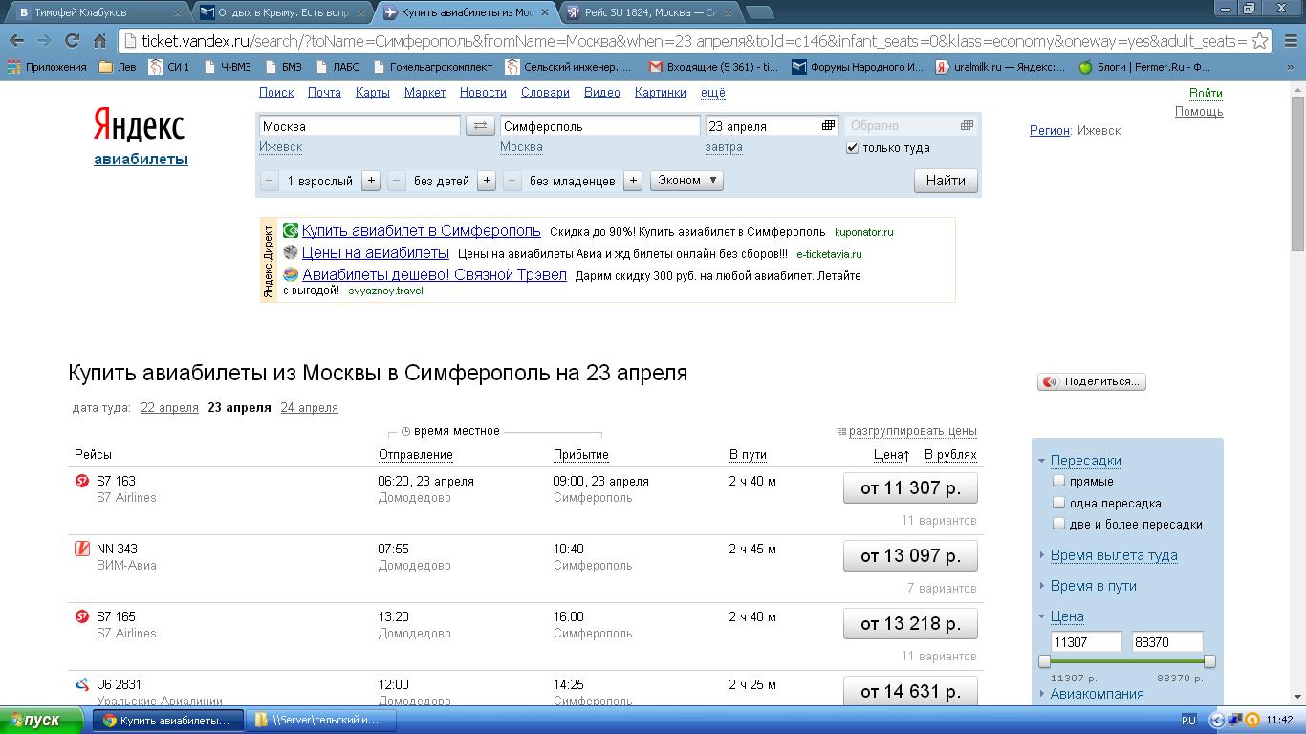Click Ural Airlines logo for U6 2831
The image size is (1306, 734).
click(82, 684)
